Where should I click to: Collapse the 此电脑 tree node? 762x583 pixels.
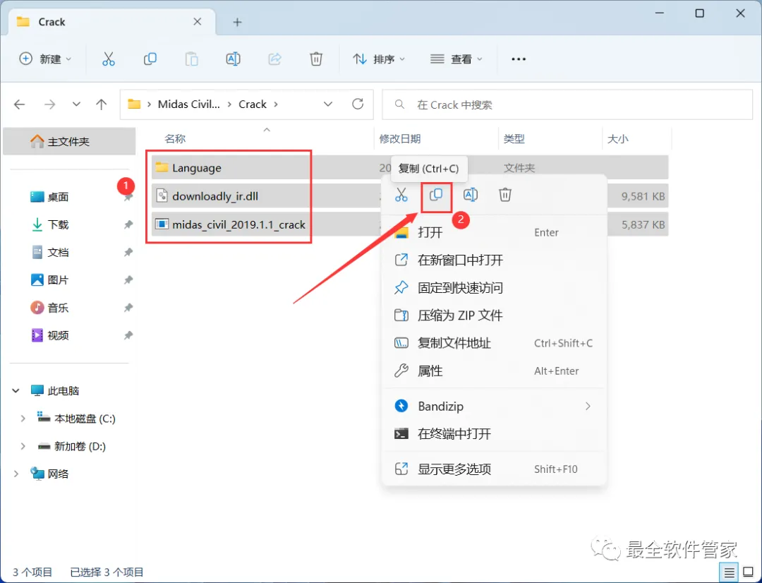tap(16, 390)
